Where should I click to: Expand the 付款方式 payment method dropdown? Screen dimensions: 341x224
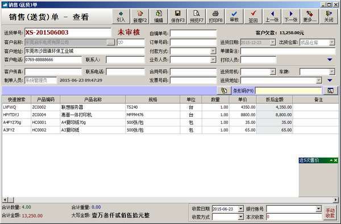(213, 51)
